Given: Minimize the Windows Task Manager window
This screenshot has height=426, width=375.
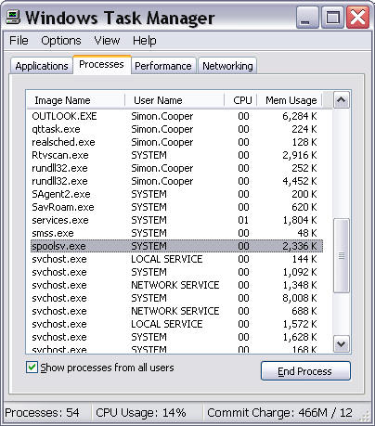Looking at the screenshot, I should (307, 18).
